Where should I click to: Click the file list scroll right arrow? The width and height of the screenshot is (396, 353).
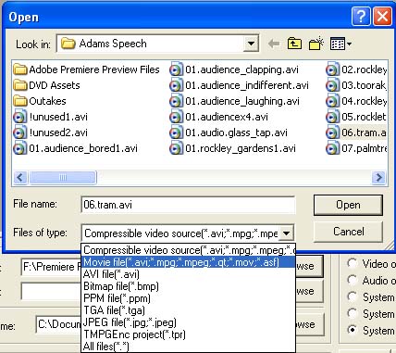[x=378, y=178]
